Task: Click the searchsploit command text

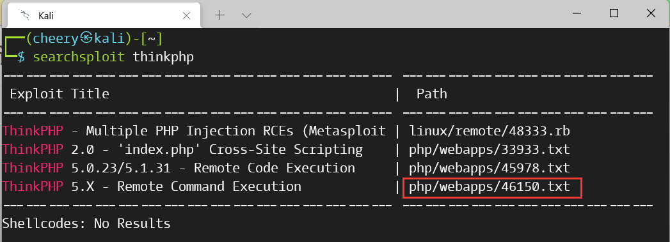Action: pos(79,57)
